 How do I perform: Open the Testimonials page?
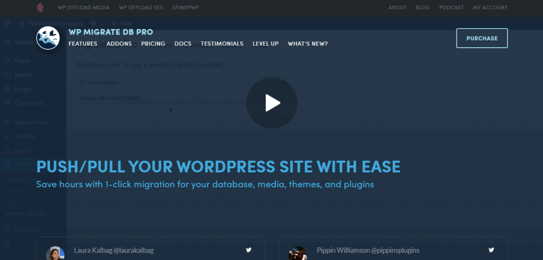click(222, 44)
